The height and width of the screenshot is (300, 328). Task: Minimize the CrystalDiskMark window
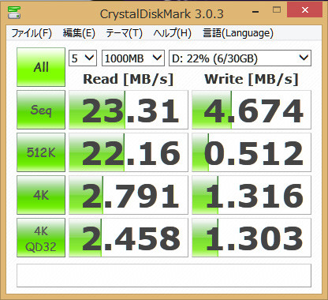point(255,11)
